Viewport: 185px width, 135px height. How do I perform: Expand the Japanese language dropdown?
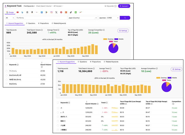coord(109,18)
